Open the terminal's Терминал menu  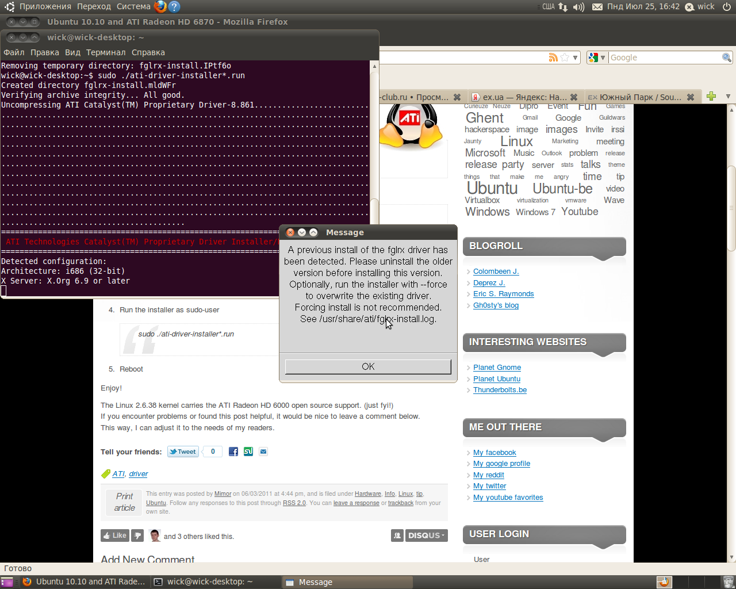point(106,52)
